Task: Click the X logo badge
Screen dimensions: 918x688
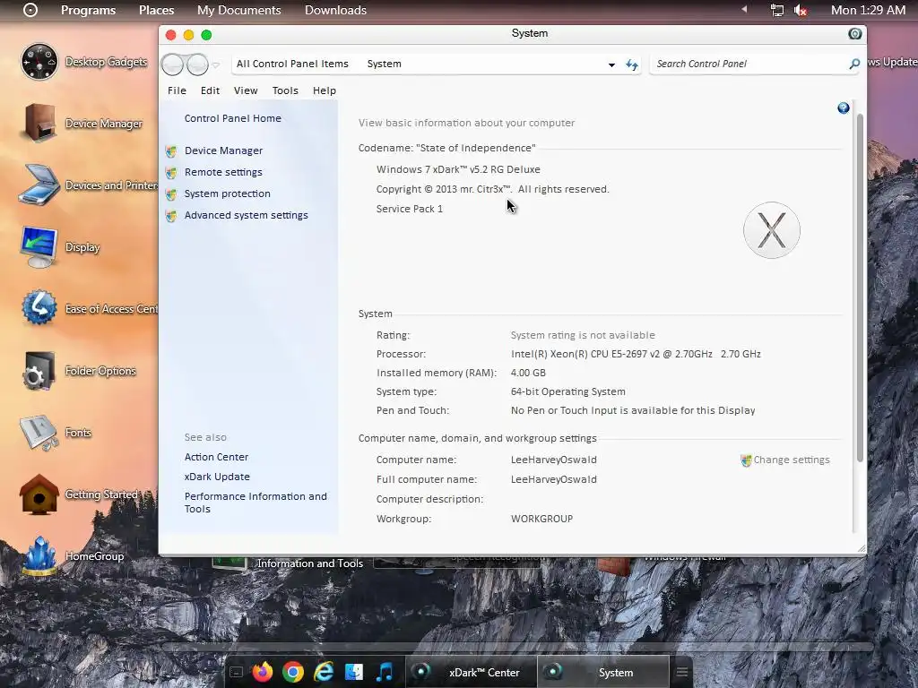Action: [x=772, y=230]
